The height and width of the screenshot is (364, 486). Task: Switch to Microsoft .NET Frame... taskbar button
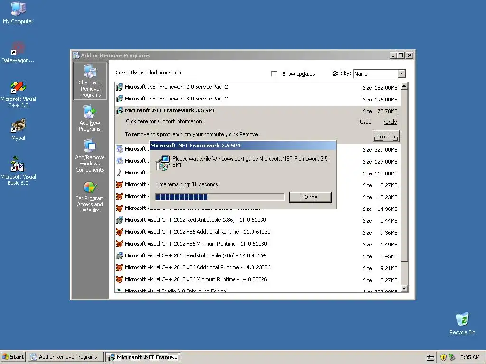(x=143, y=357)
